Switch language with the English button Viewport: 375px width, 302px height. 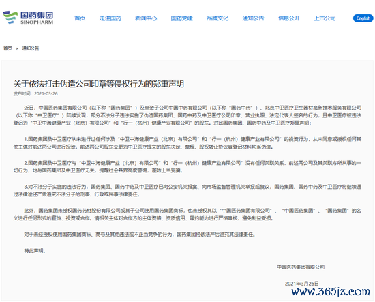pyautogui.click(x=363, y=18)
